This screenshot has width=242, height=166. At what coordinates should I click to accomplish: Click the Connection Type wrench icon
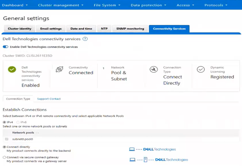click(x=153, y=70)
